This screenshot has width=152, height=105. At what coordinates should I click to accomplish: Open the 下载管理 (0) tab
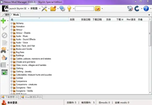pyautogui.click(x=10, y=97)
